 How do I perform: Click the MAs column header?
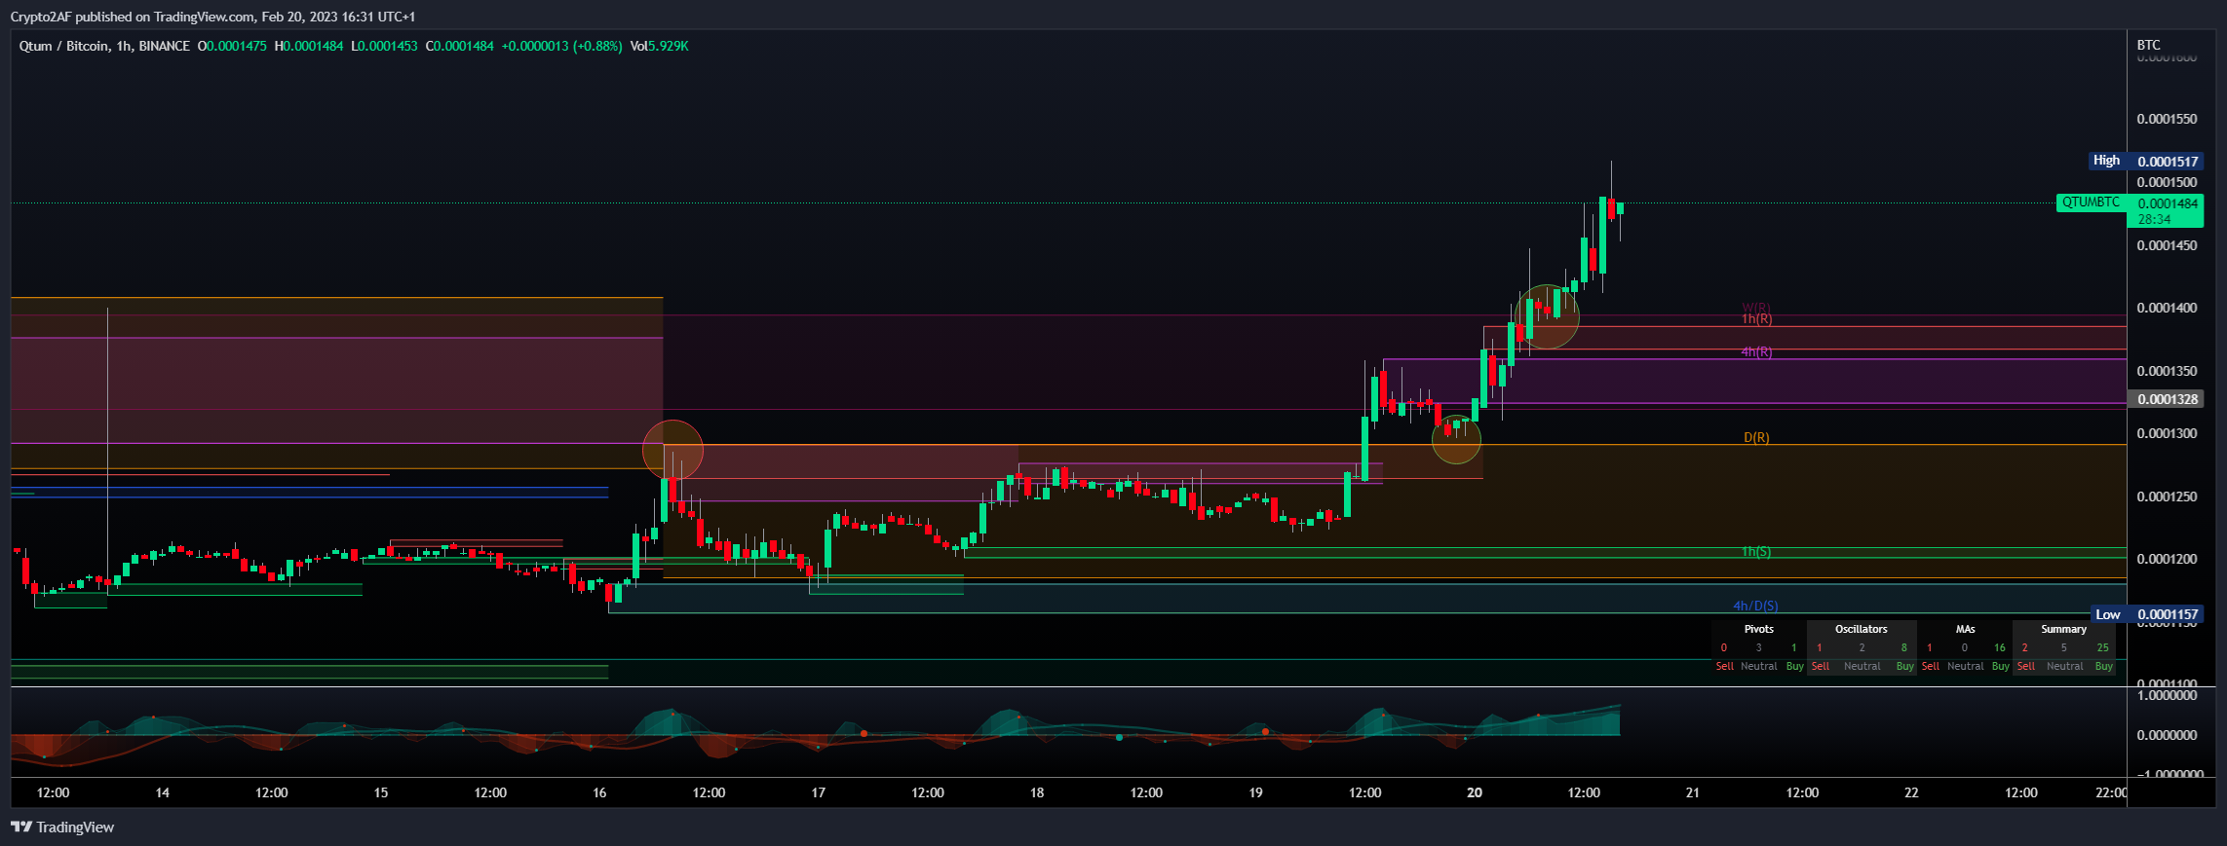pos(1965,629)
